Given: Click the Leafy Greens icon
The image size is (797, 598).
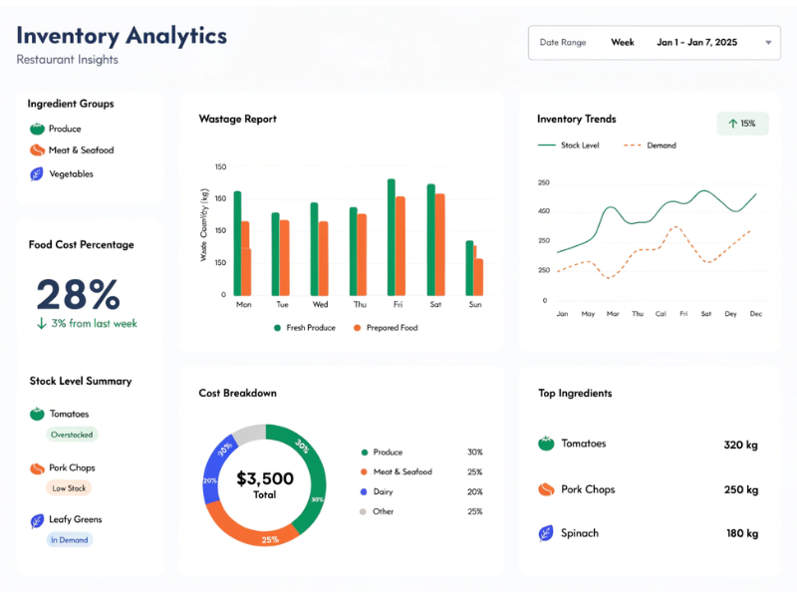Looking at the screenshot, I should (36, 518).
